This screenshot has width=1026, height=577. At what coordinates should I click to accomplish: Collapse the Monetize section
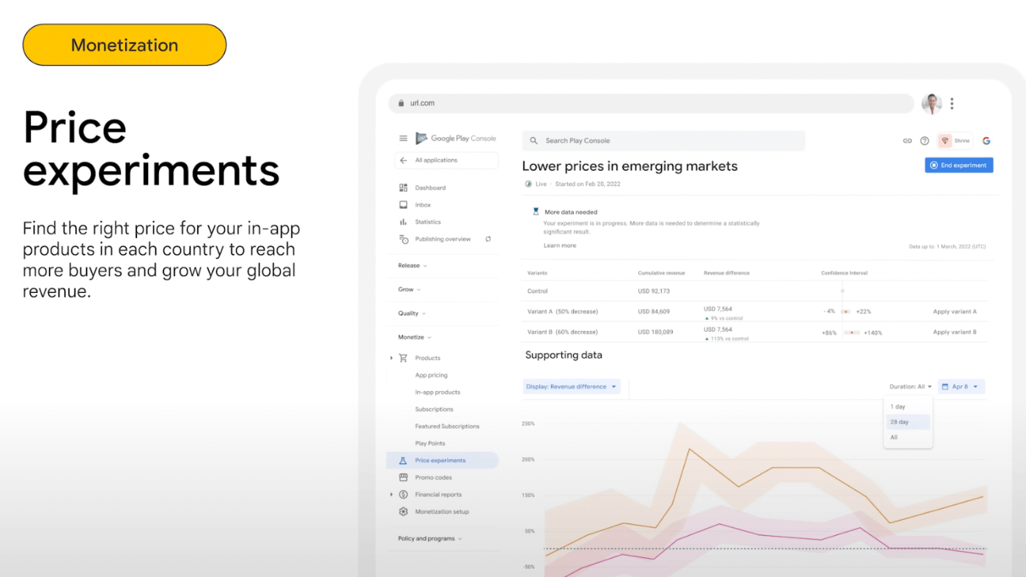[x=415, y=338]
